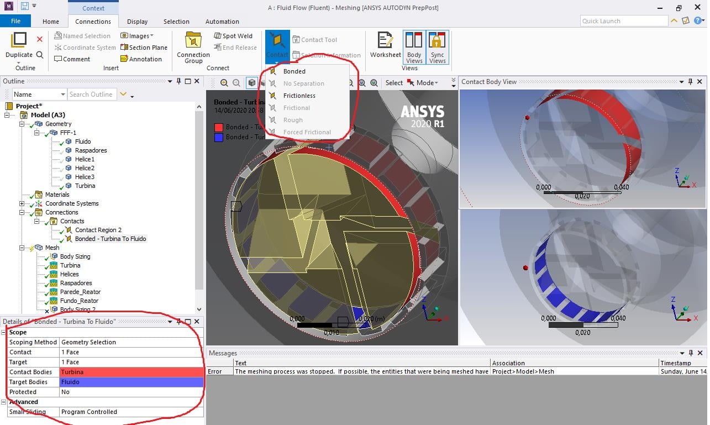Open the Images dropdown in Insert group
Viewport: 710px width, 425px height.
137,36
